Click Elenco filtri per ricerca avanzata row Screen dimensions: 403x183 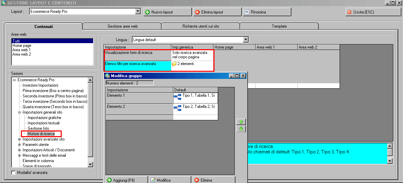[x=138, y=66]
